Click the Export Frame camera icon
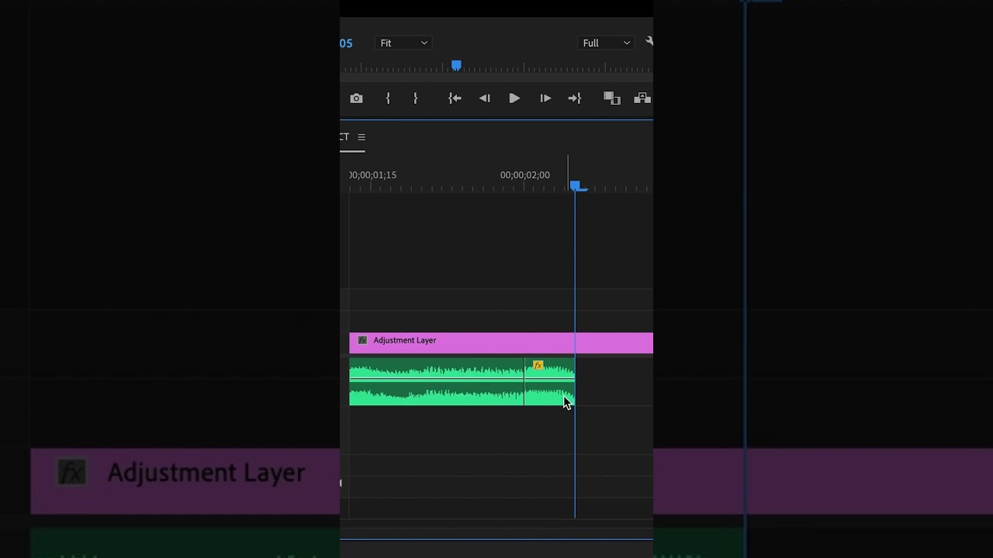 (356, 98)
